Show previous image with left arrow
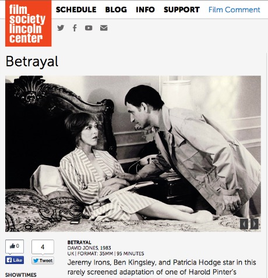Viewport: 268px width, 278px height. [244, 224]
